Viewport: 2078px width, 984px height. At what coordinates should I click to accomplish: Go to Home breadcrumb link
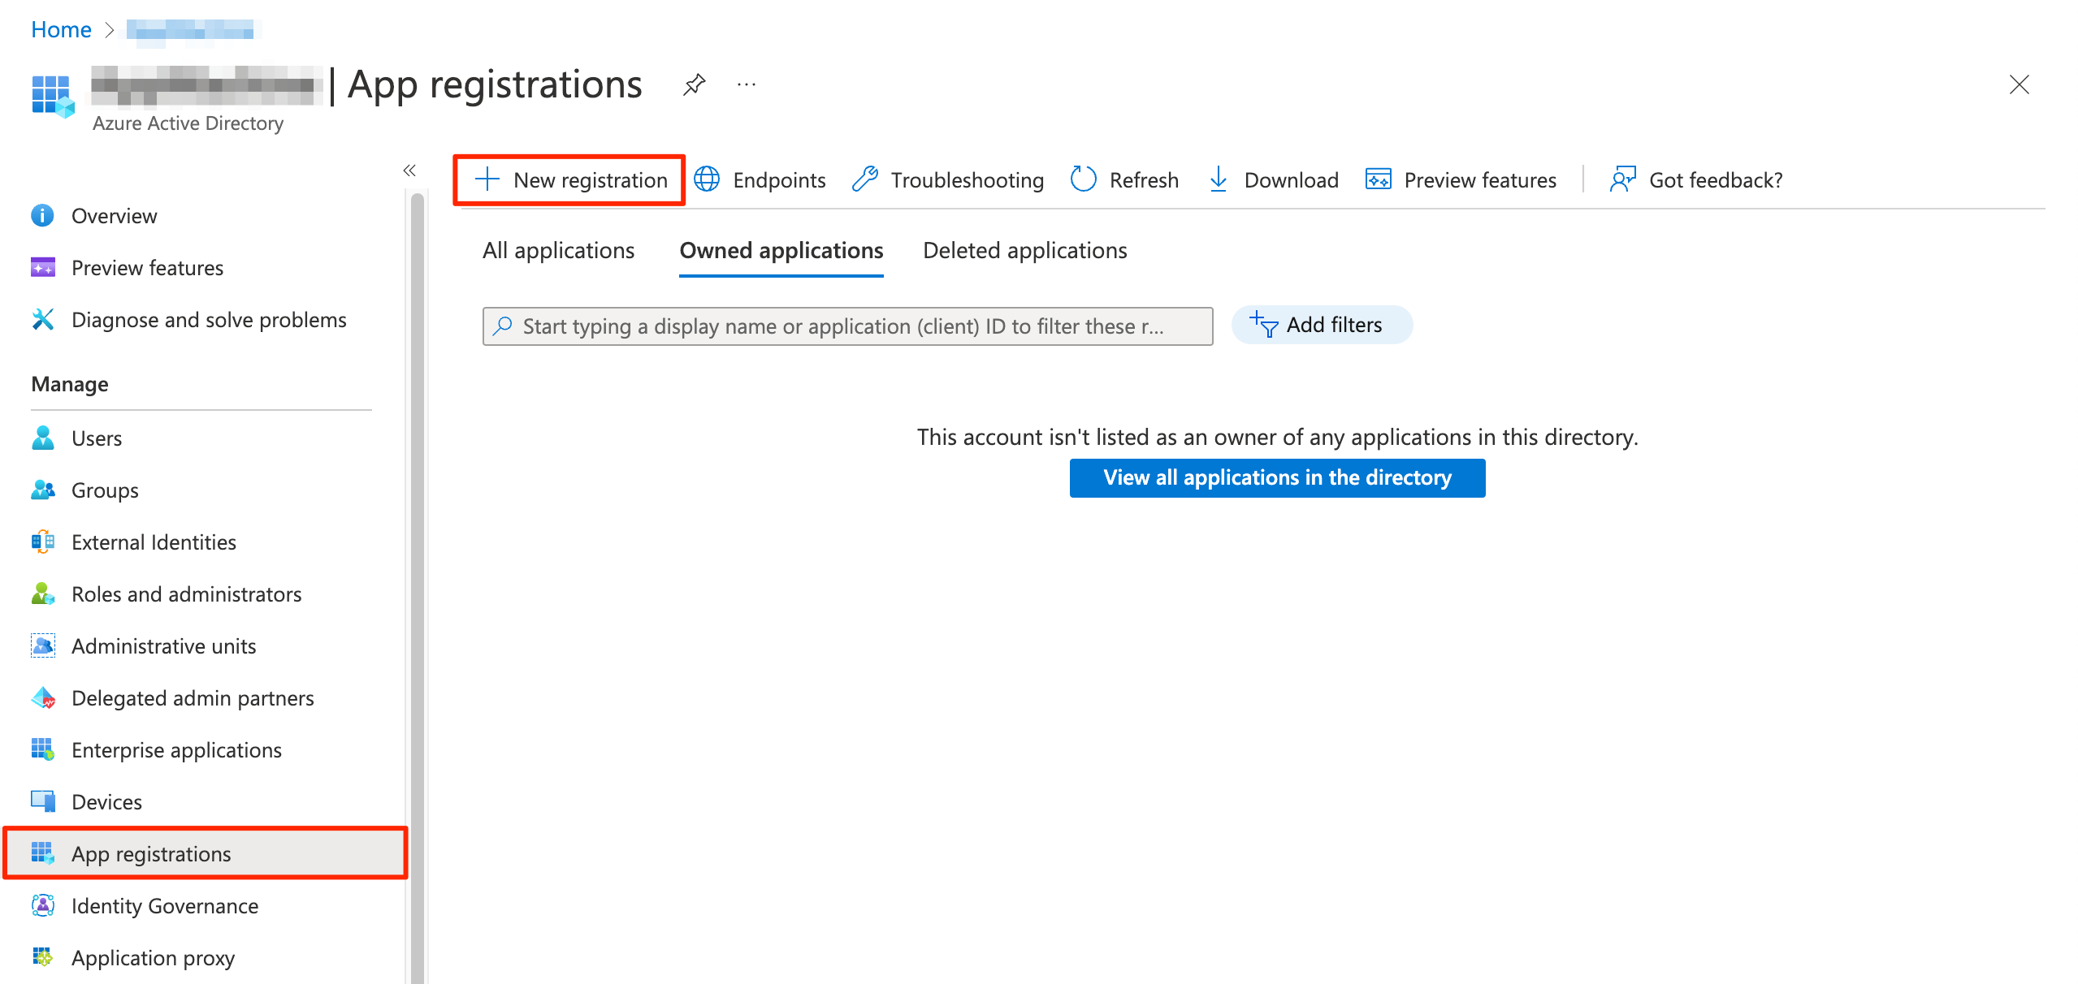point(61,30)
